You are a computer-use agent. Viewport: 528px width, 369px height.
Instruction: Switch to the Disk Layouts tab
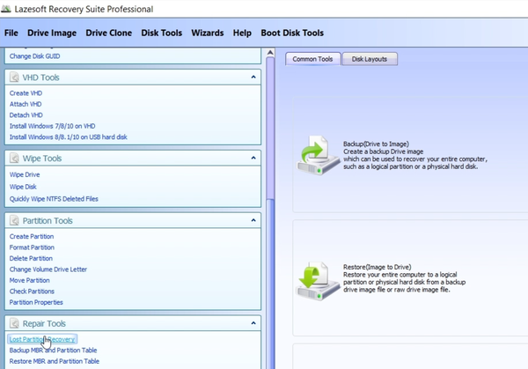(370, 59)
